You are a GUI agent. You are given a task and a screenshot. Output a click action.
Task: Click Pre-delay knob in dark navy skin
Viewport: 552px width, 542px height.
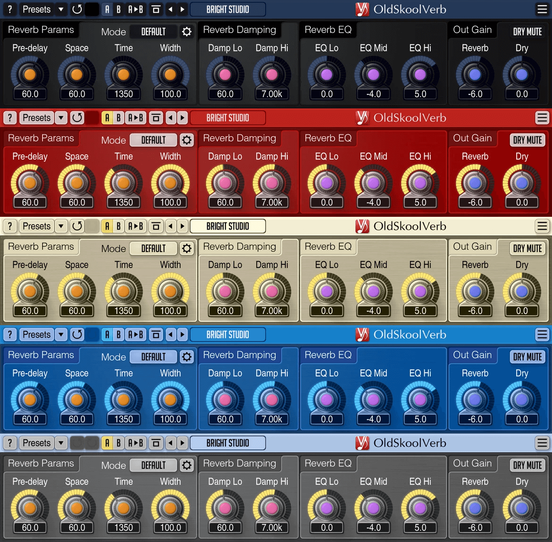click(30, 74)
